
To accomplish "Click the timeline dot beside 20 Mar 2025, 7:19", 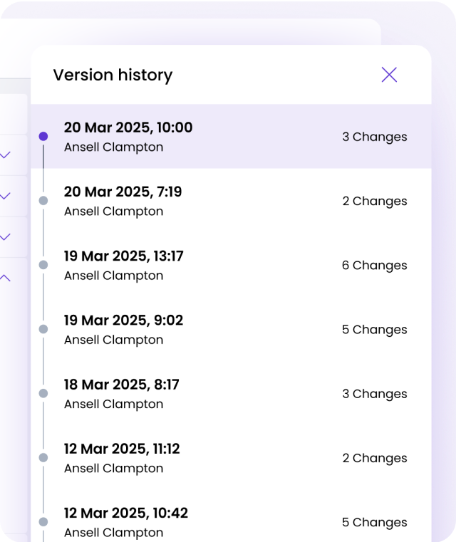I will tap(43, 201).
